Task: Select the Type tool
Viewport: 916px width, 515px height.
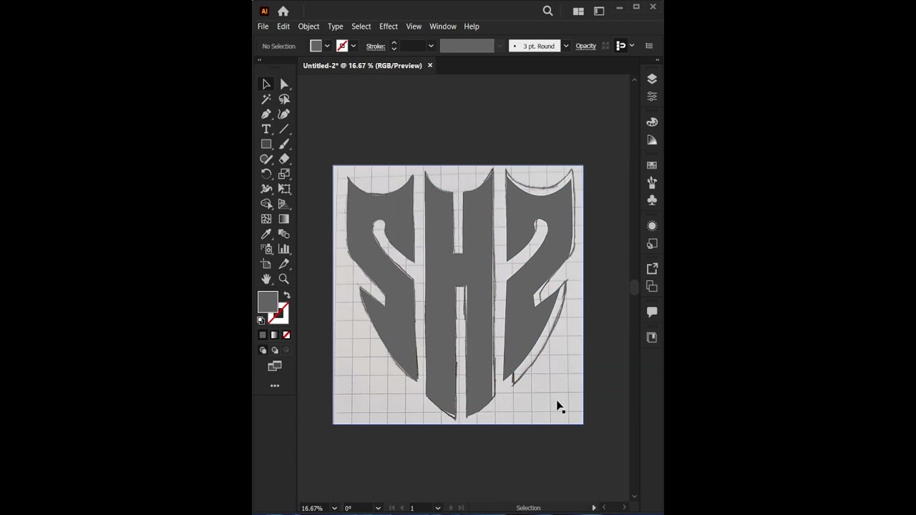Action: [x=266, y=129]
